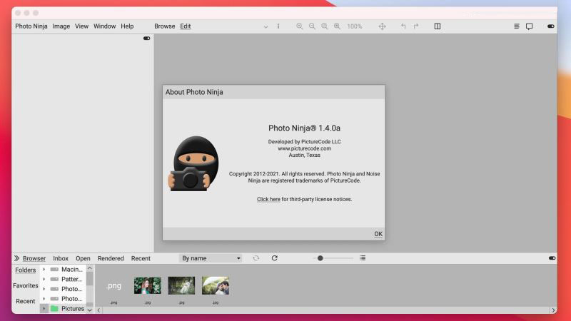Screen dimensions: 571x321
Task: Toggle the left panel switch
Action: click(x=147, y=39)
